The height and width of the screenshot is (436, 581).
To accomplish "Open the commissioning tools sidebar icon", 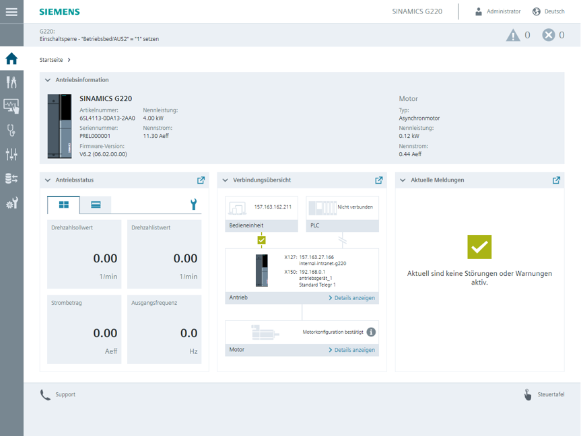I will 11,82.
